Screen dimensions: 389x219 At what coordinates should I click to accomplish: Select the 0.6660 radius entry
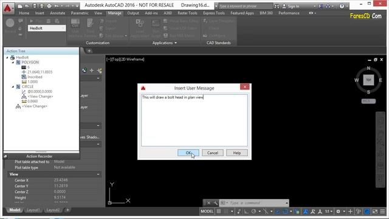tap(32, 102)
